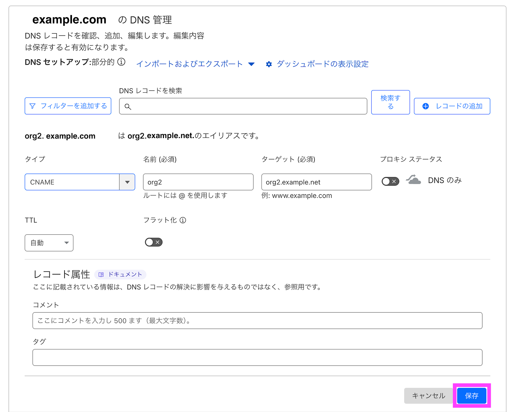This screenshot has width=514, height=412.
Task: Expand the インポートおよびエクスポート menu
Action: (252, 64)
